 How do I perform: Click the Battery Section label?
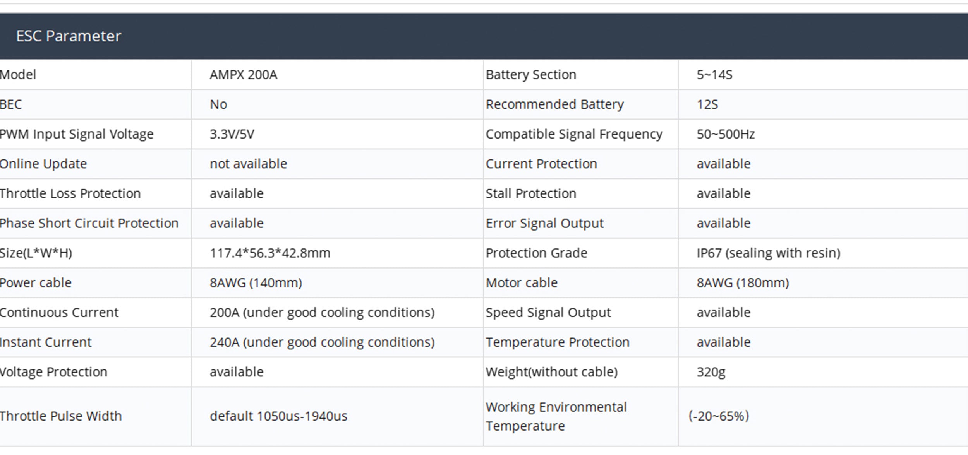531,75
